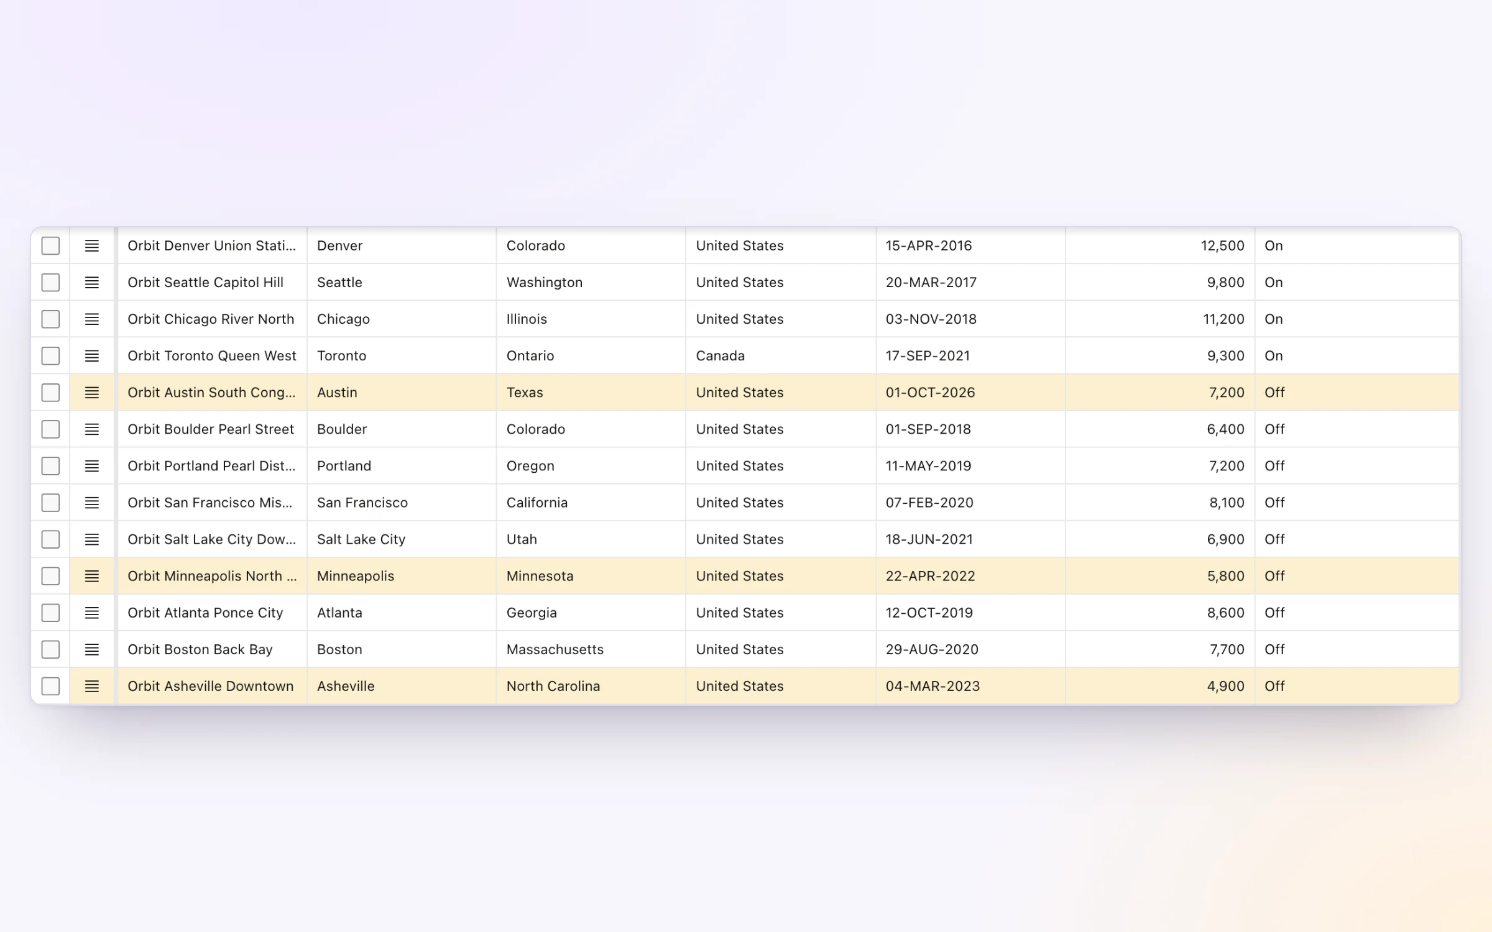Screen dimensions: 1492x932
Task: Check the Salt Lake City store row checkbox
Action: (x=50, y=539)
